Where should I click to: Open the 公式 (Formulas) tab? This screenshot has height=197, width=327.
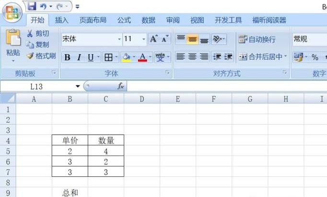[x=124, y=20]
